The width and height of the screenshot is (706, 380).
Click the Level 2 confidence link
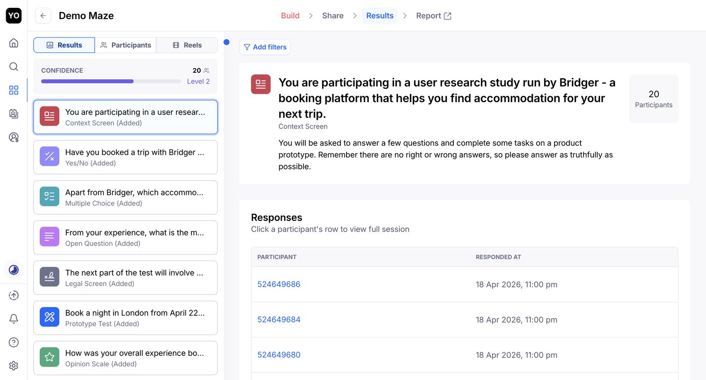tap(198, 81)
